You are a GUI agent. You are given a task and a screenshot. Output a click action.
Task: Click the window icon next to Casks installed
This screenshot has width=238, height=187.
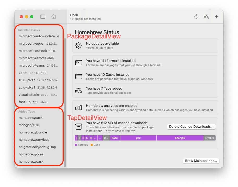[79, 77]
